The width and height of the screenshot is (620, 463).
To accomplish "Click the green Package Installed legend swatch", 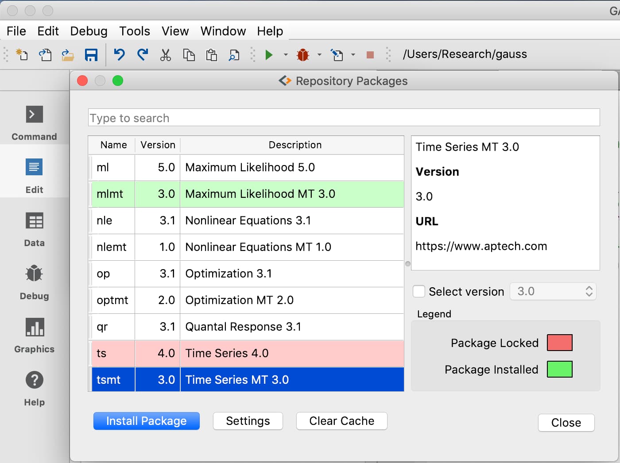I will (x=559, y=369).
